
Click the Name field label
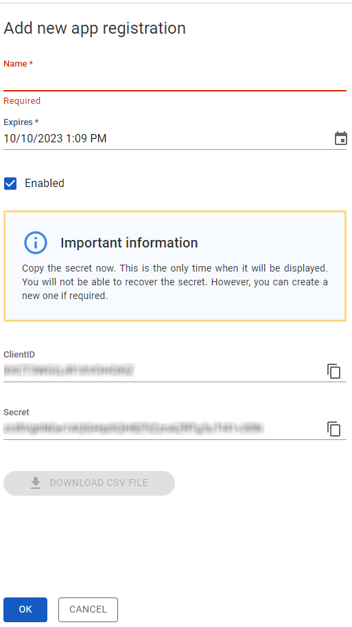[18, 64]
